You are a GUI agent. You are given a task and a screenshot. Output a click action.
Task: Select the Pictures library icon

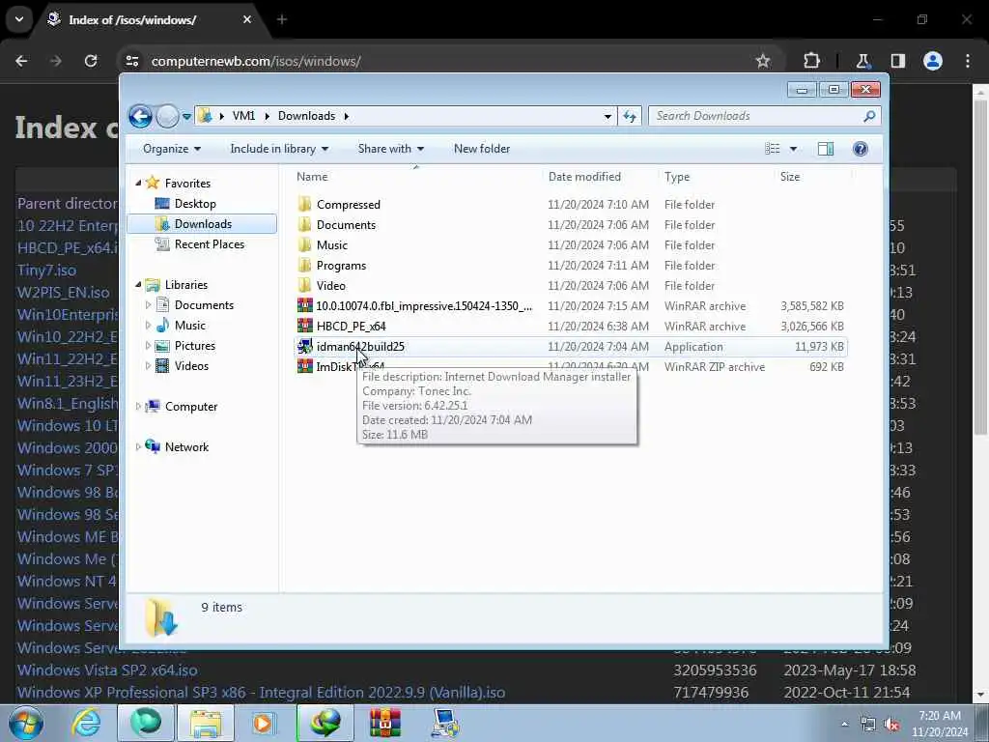pyautogui.click(x=162, y=346)
